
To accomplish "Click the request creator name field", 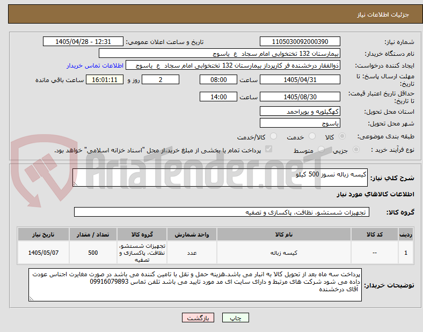I will coord(233,65).
